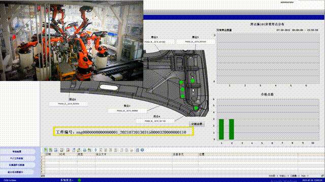Open the long-term archive list icon
This screenshot has width=325, height=182.
(x=56, y=150)
